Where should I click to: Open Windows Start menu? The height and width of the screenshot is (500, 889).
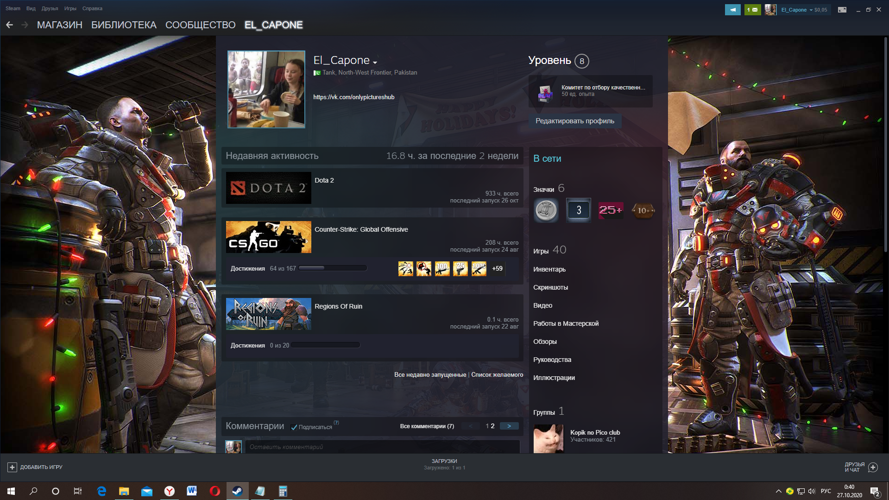coord(11,491)
